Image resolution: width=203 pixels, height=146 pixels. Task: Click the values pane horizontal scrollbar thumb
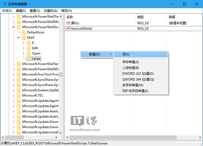click(123, 137)
